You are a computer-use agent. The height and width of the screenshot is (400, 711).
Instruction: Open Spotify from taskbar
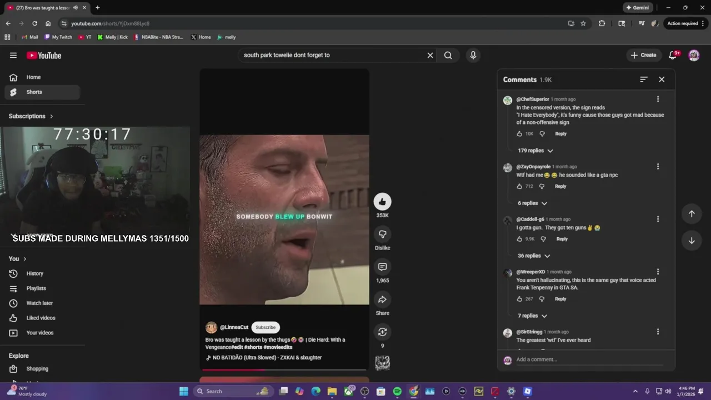pos(397,391)
